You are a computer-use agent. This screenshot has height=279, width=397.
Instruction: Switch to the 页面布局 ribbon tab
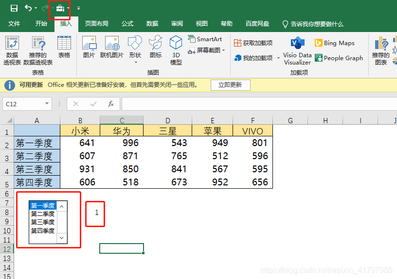96,24
